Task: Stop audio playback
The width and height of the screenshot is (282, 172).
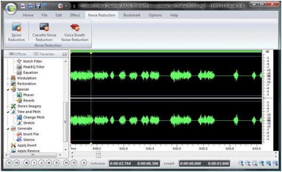Action: [x=26, y=163]
